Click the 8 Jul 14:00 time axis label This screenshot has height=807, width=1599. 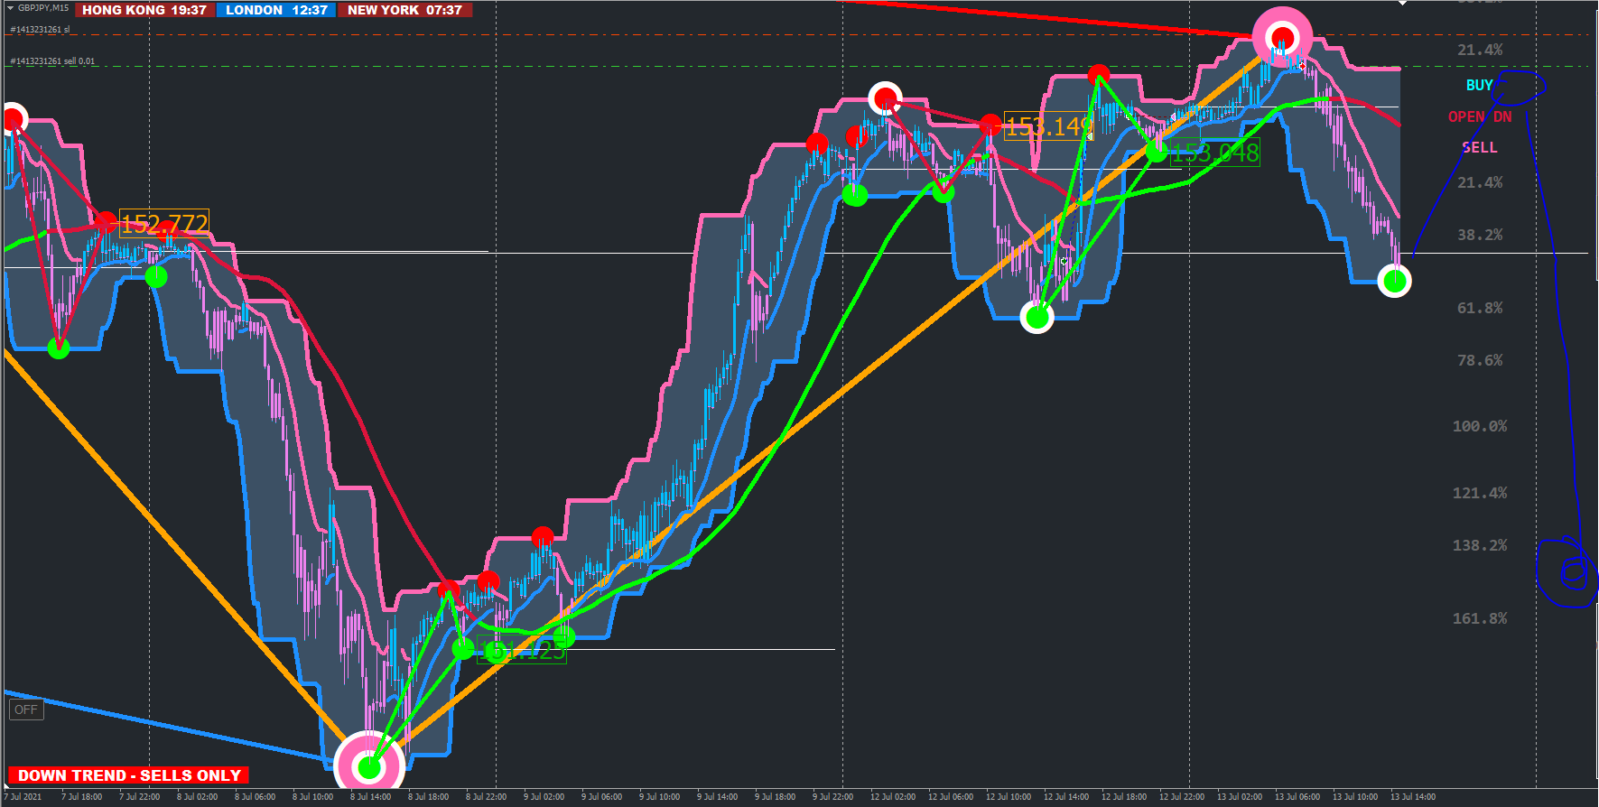coord(370,797)
